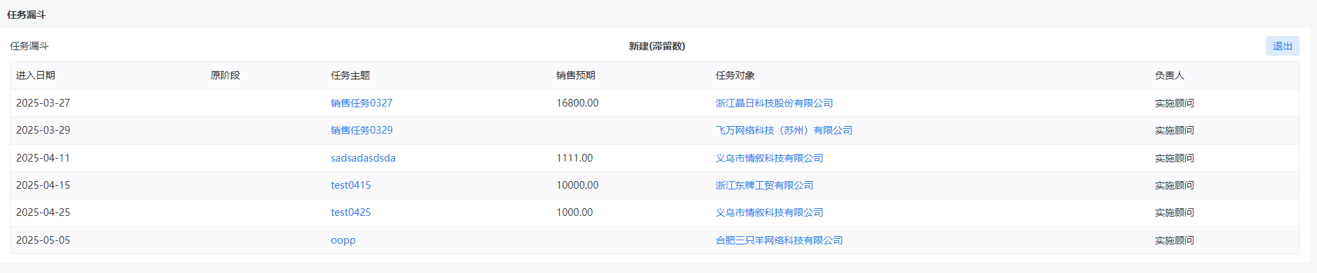Viewport: 1317px width, 273px height.
Task: Open task link sadsadasdsda
Action: [363, 158]
